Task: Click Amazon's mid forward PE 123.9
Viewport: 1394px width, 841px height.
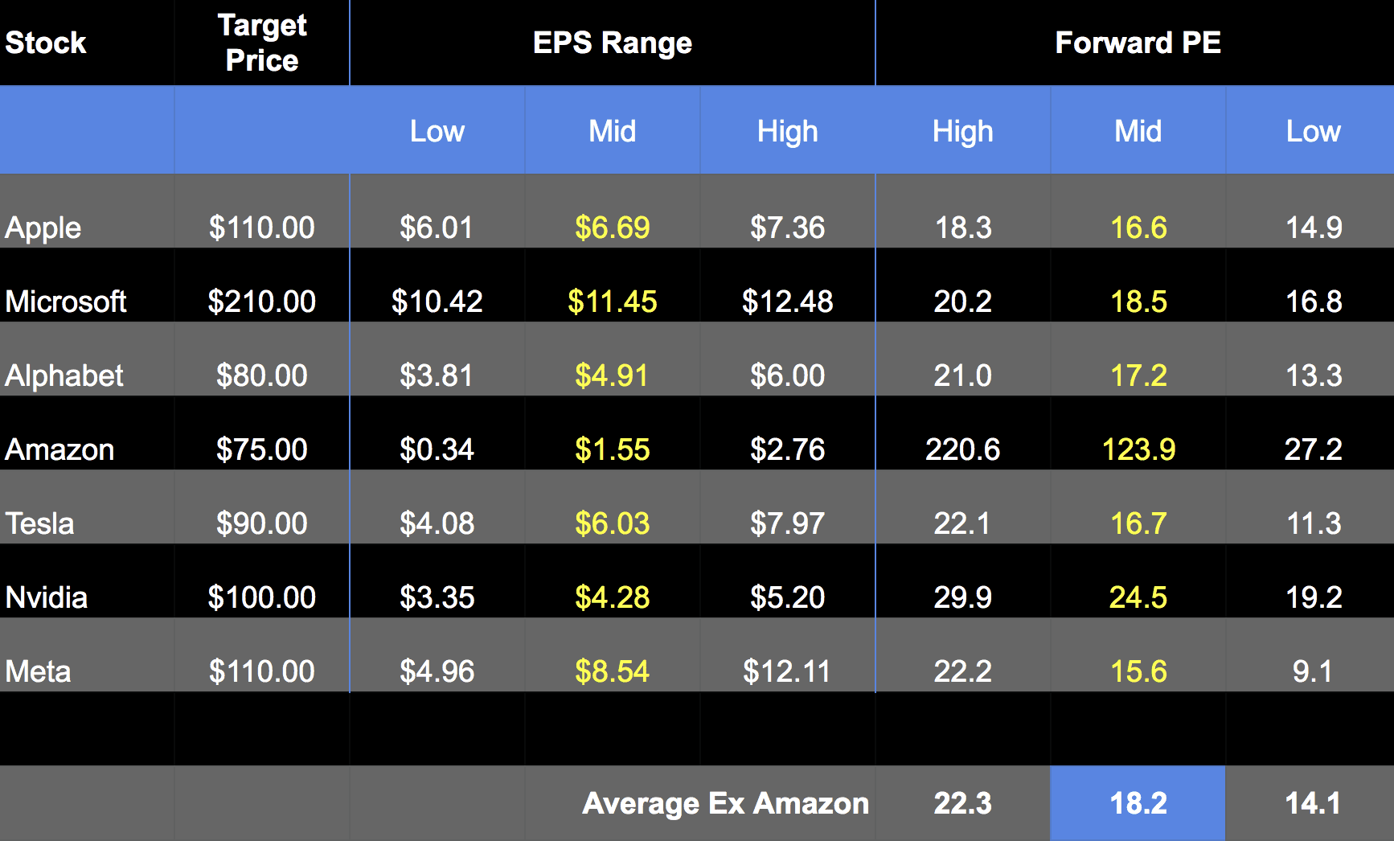Action: pyautogui.click(x=1138, y=449)
